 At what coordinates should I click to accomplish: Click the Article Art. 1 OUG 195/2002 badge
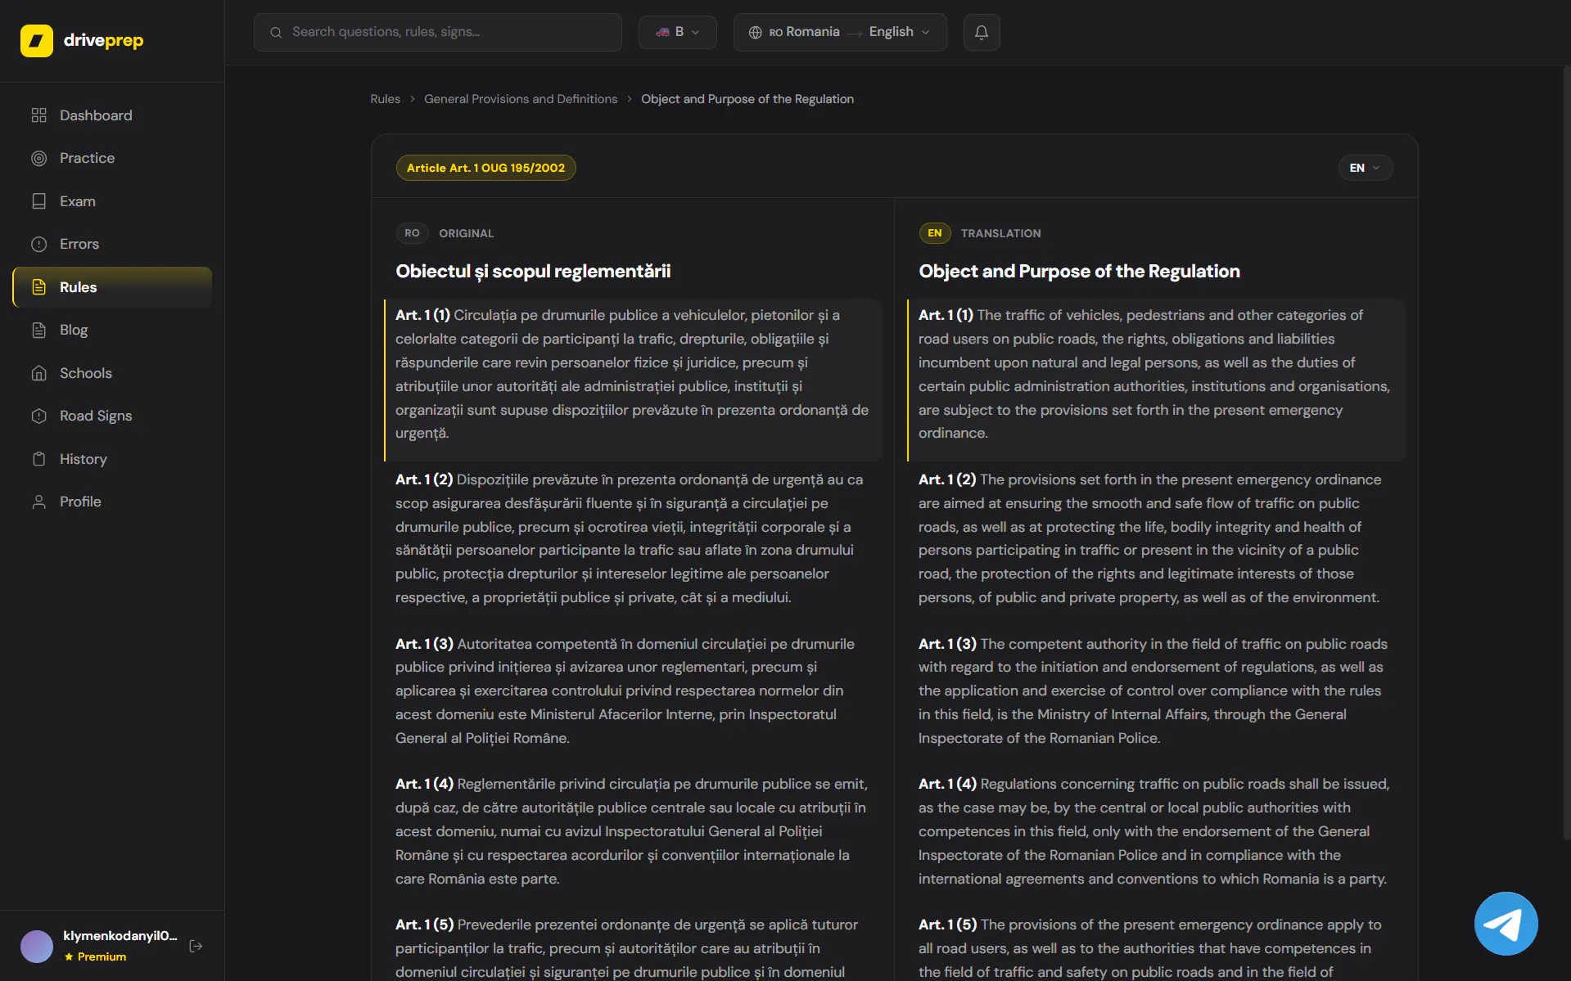(x=485, y=168)
